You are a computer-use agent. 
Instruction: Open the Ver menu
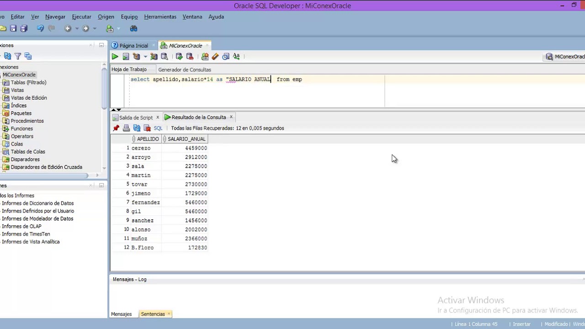35,17
